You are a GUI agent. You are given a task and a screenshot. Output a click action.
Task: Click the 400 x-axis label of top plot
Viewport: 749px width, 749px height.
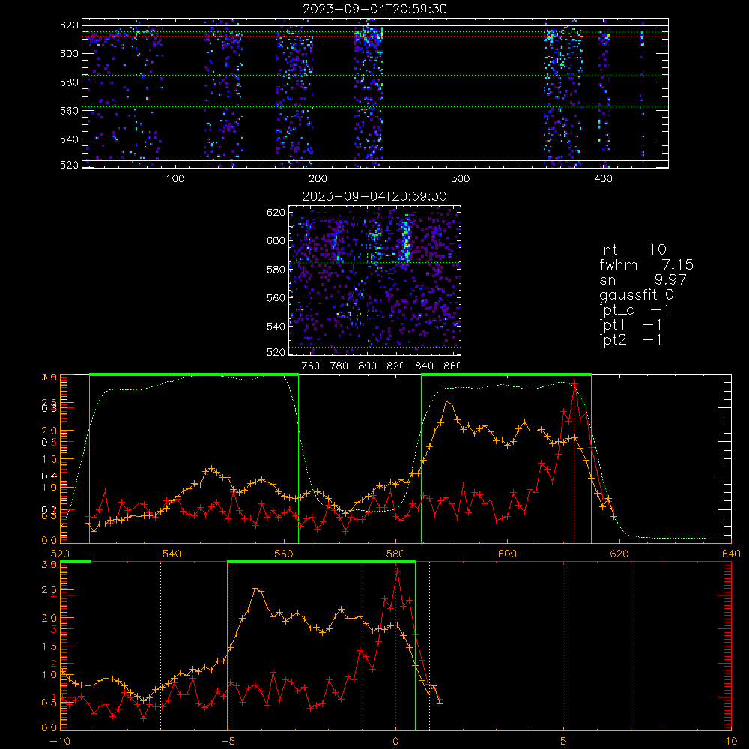[603, 179]
